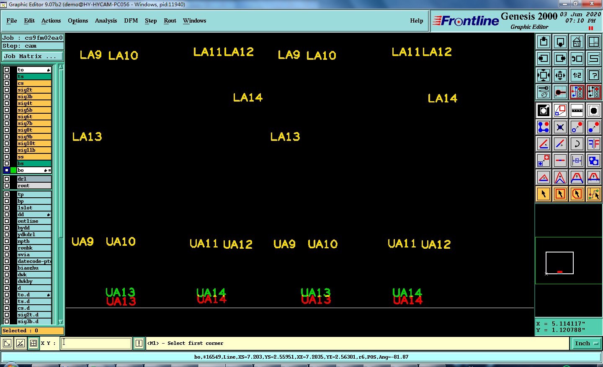Toggle the checkbox for layer ss
This screenshot has height=367, width=603.
click(x=7, y=157)
